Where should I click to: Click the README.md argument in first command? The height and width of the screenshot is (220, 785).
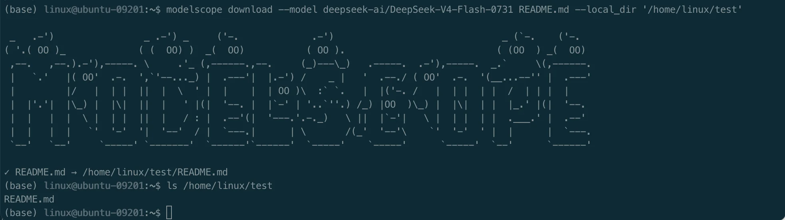[x=544, y=10]
